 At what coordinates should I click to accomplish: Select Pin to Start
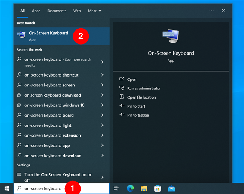pos(136,106)
